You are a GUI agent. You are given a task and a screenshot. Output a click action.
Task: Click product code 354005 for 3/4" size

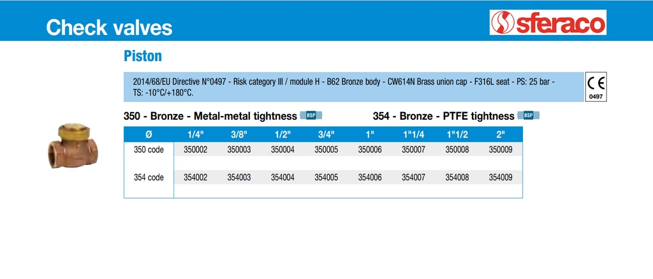coord(326,178)
